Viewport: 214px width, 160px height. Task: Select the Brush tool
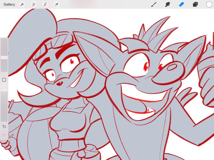coord(154,4)
